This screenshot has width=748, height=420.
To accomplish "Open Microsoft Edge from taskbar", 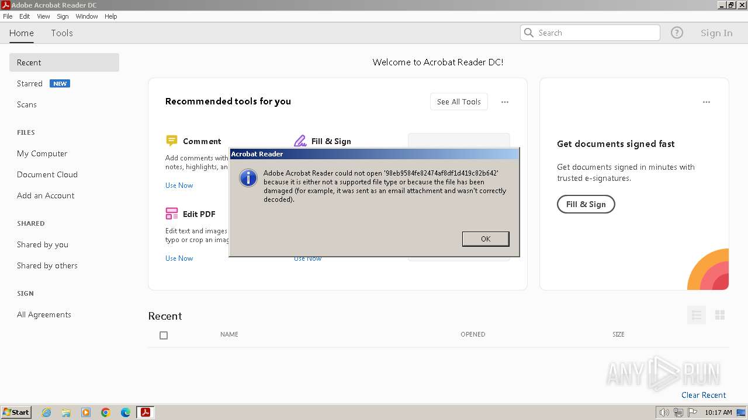I will 126,412.
